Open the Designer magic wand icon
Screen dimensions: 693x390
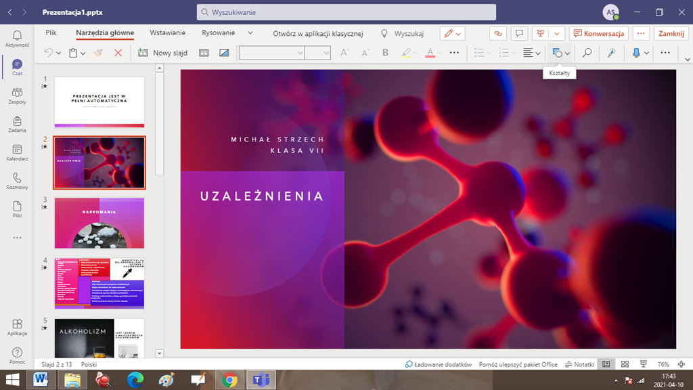click(610, 53)
